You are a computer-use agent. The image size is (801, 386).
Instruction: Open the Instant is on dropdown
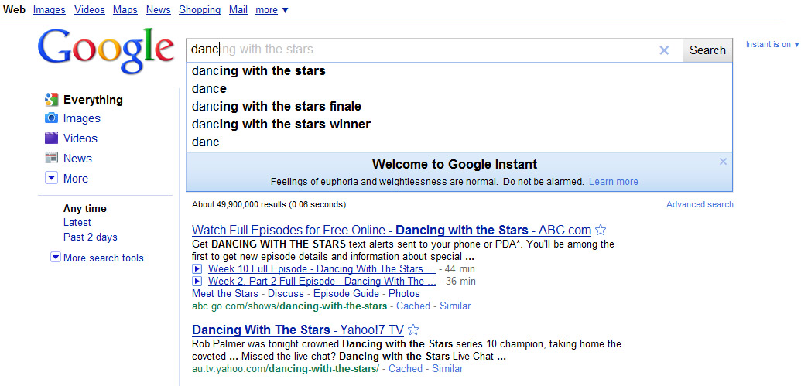point(772,44)
